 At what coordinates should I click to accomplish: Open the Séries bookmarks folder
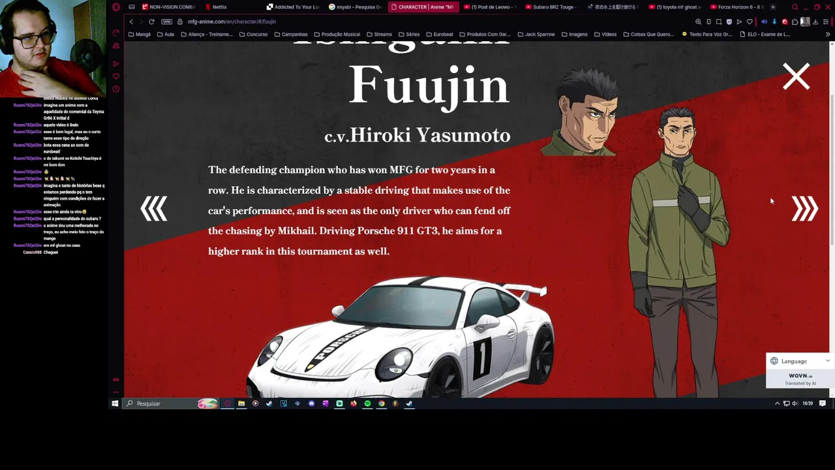(409, 34)
